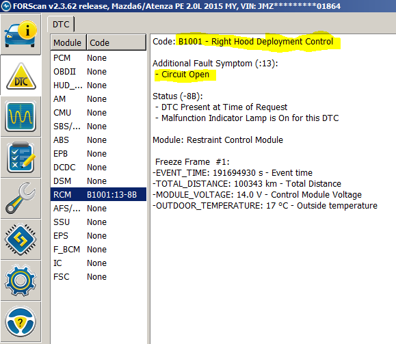Sort by the Module column header
The width and height of the screenshot is (396, 344).
coord(68,42)
